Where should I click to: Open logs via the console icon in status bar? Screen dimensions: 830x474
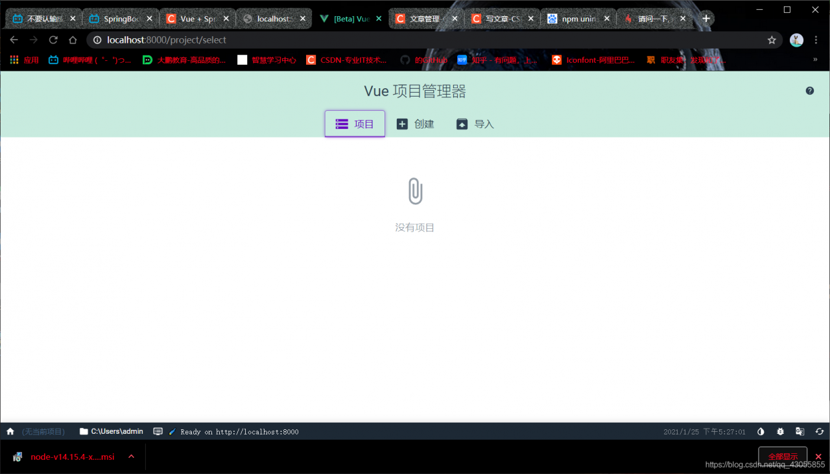click(158, 431)
